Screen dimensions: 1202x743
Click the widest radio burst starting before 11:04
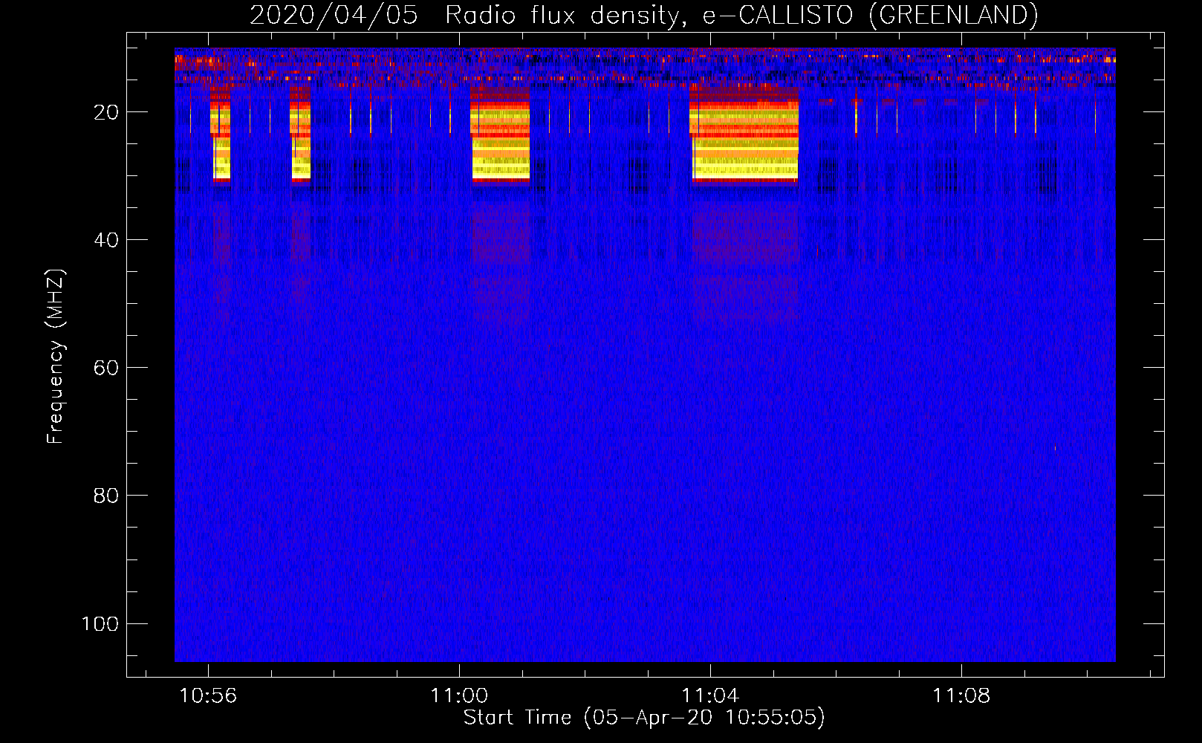tap(744, 134)
